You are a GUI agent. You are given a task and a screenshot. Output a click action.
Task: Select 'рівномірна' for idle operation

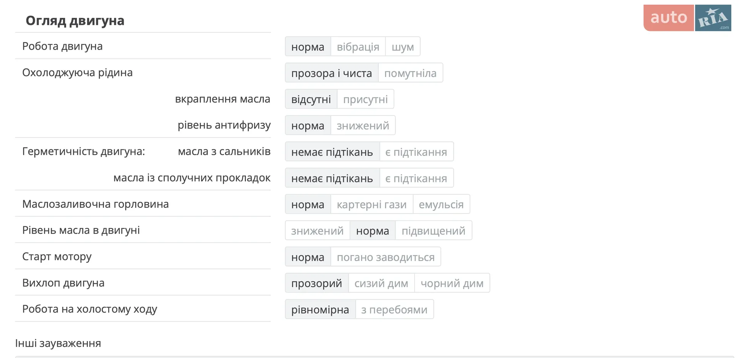point(320,309)
